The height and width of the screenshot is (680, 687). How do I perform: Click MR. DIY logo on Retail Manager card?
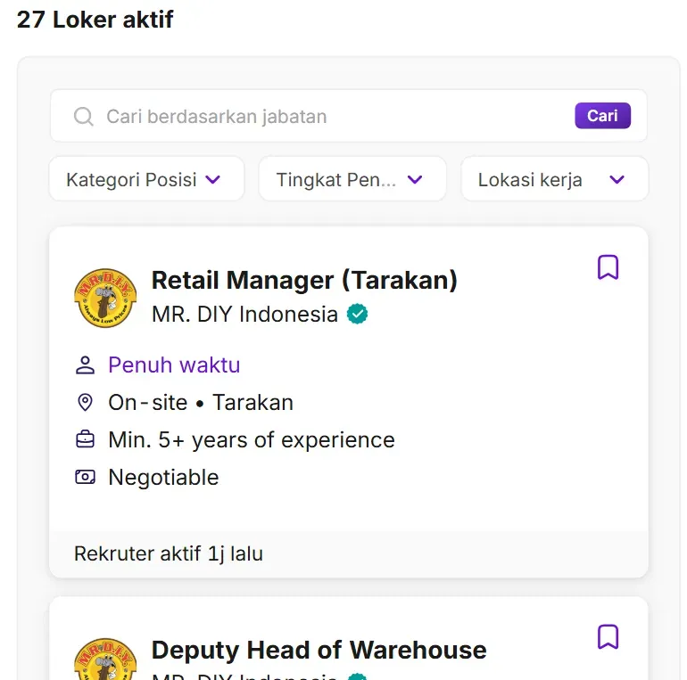coord(105,298)
